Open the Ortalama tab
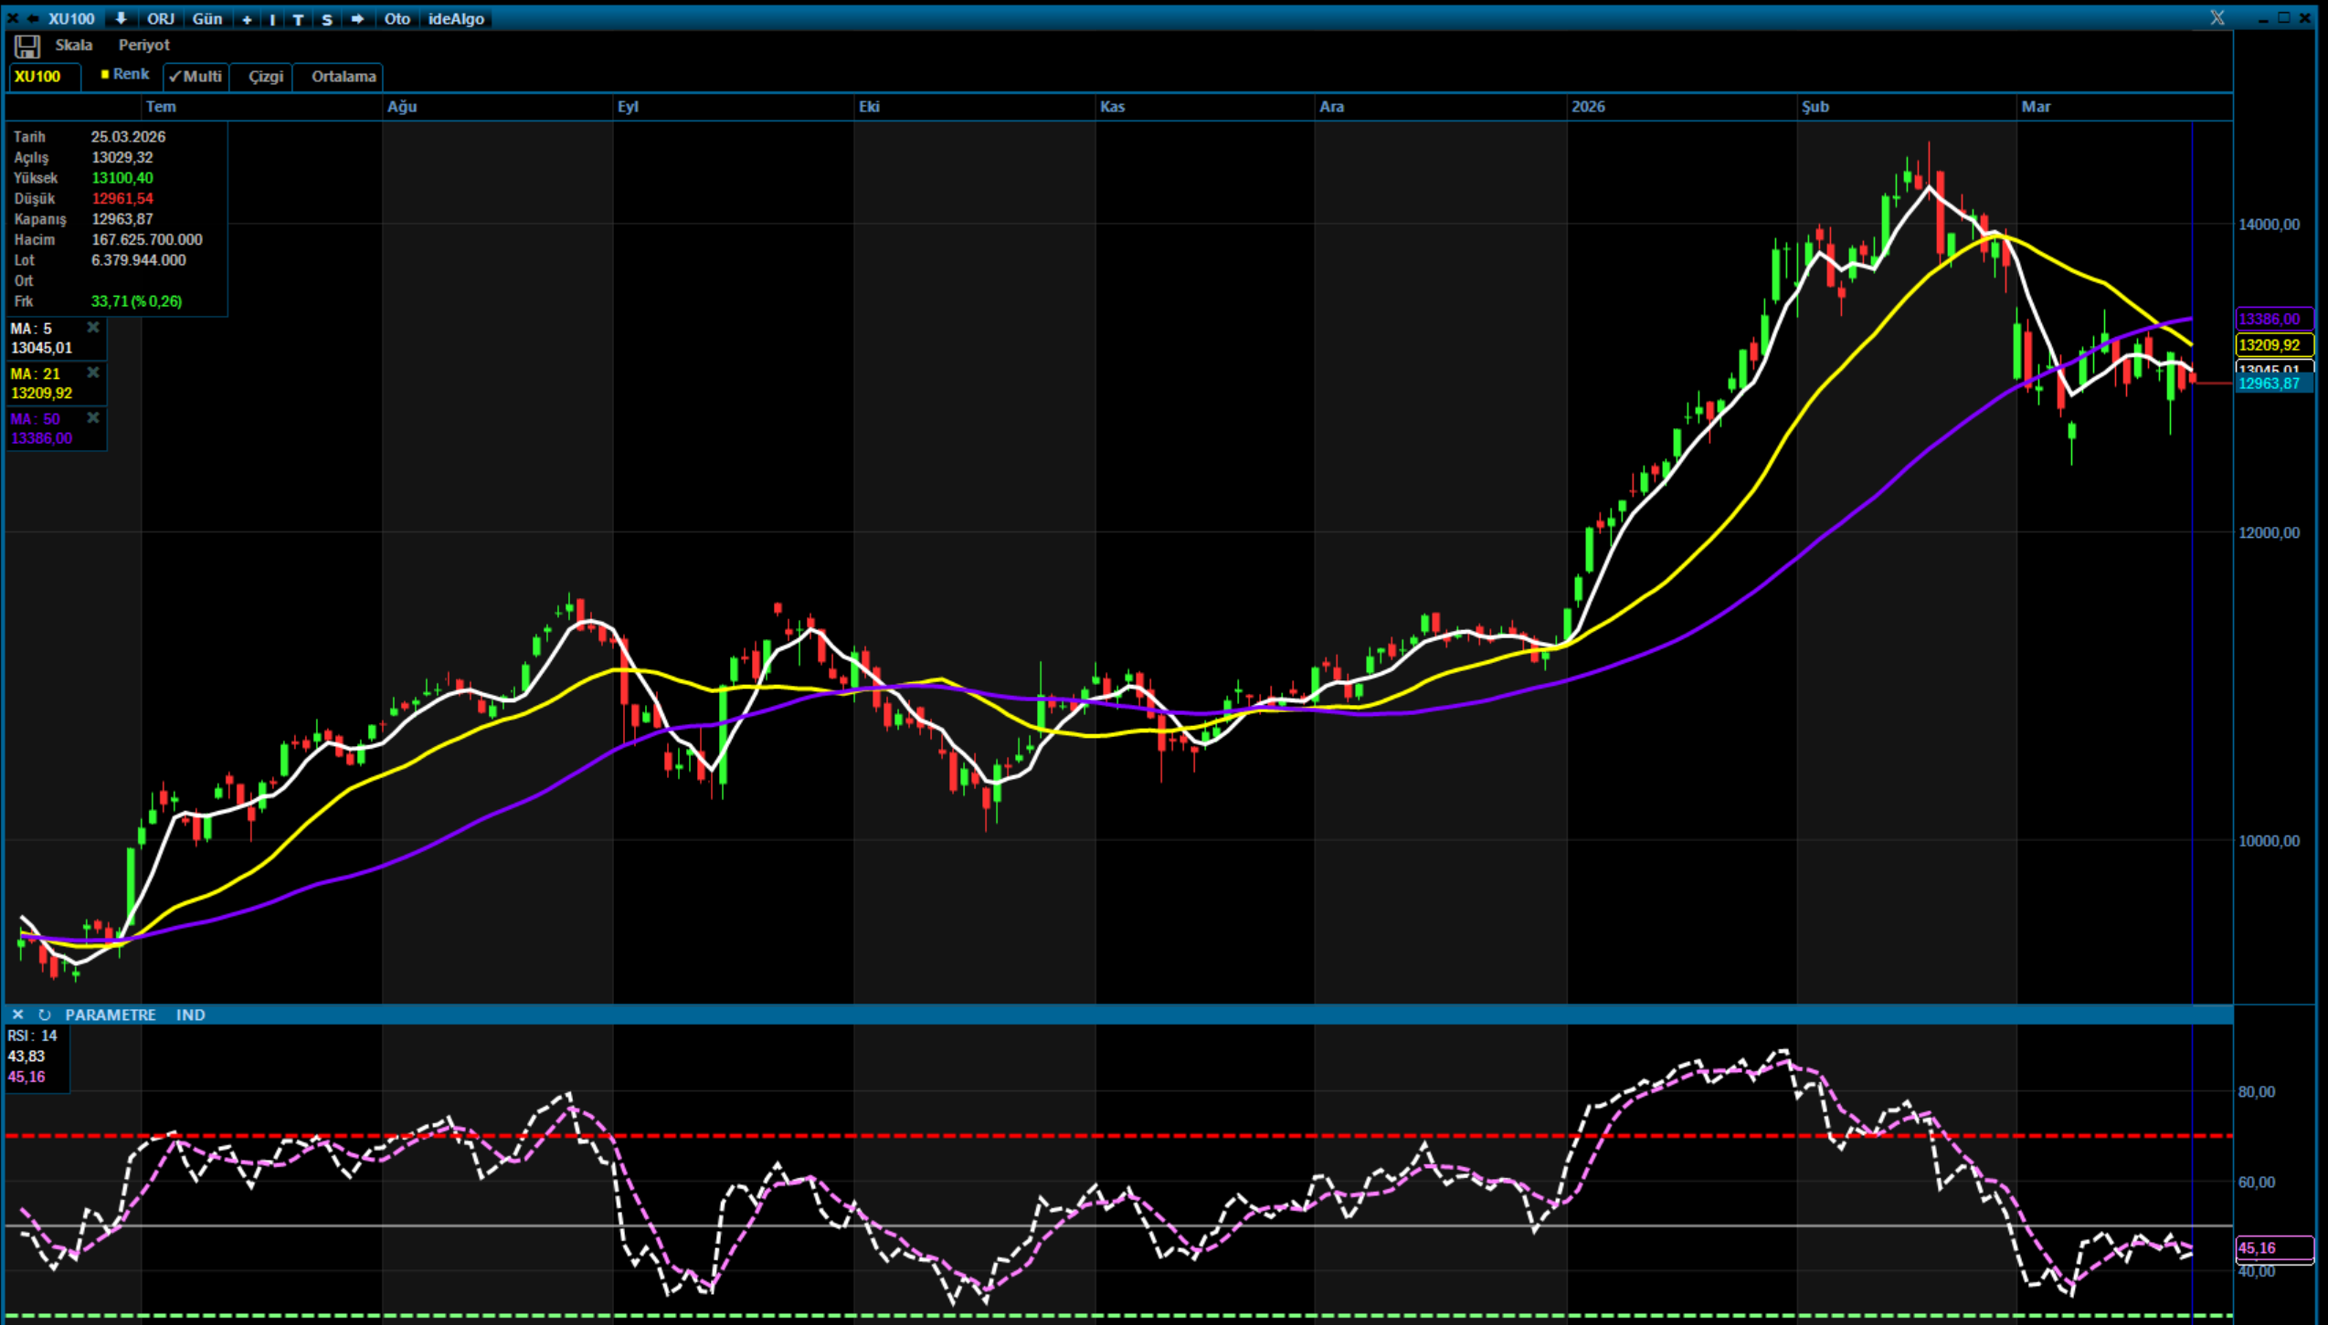2328x1325 pixels. [343, 76]
